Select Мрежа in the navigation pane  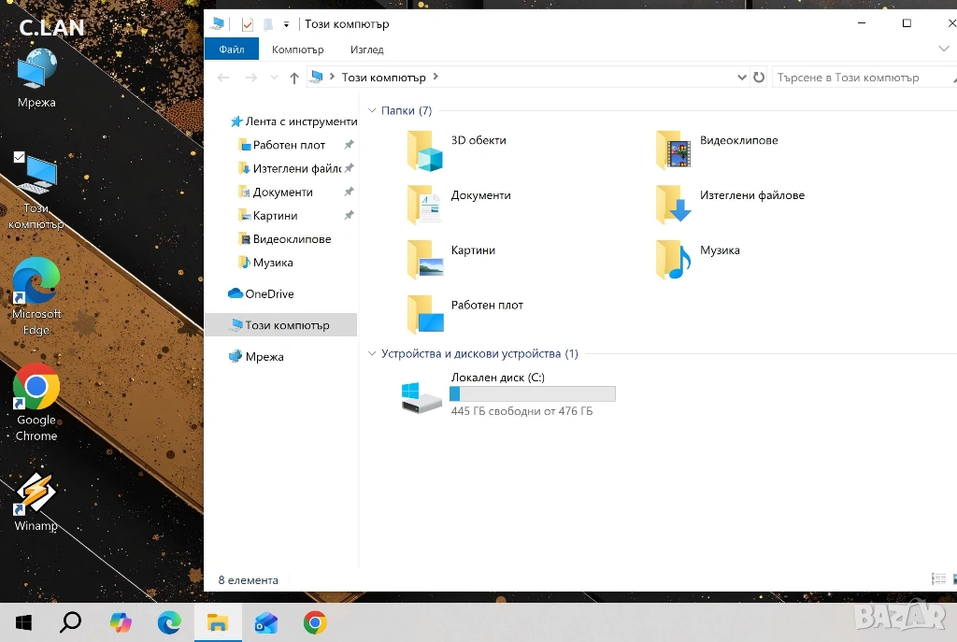coord(264,357)
